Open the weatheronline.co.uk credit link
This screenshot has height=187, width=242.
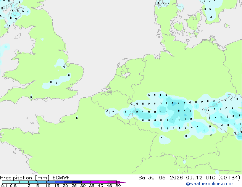[x=210, y=184]
